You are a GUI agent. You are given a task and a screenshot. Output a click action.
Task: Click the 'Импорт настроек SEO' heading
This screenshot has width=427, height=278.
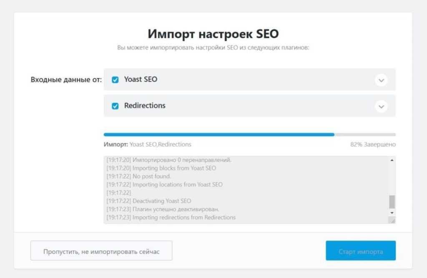(213, 34)
